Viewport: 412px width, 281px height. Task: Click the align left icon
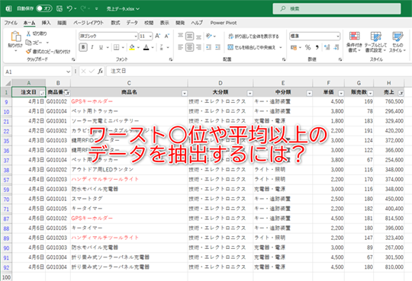(x=180, y=47)
